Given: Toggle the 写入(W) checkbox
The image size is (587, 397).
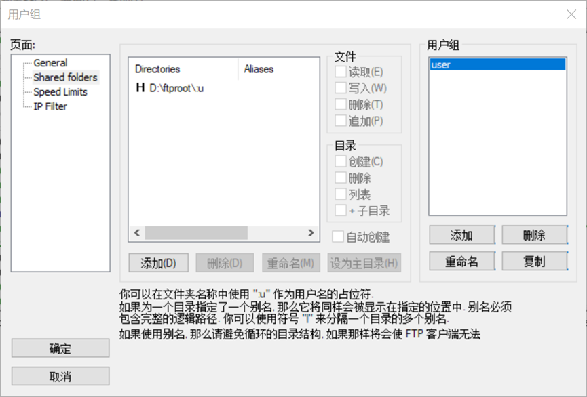Looking at the screenshot, I should 341,88.
